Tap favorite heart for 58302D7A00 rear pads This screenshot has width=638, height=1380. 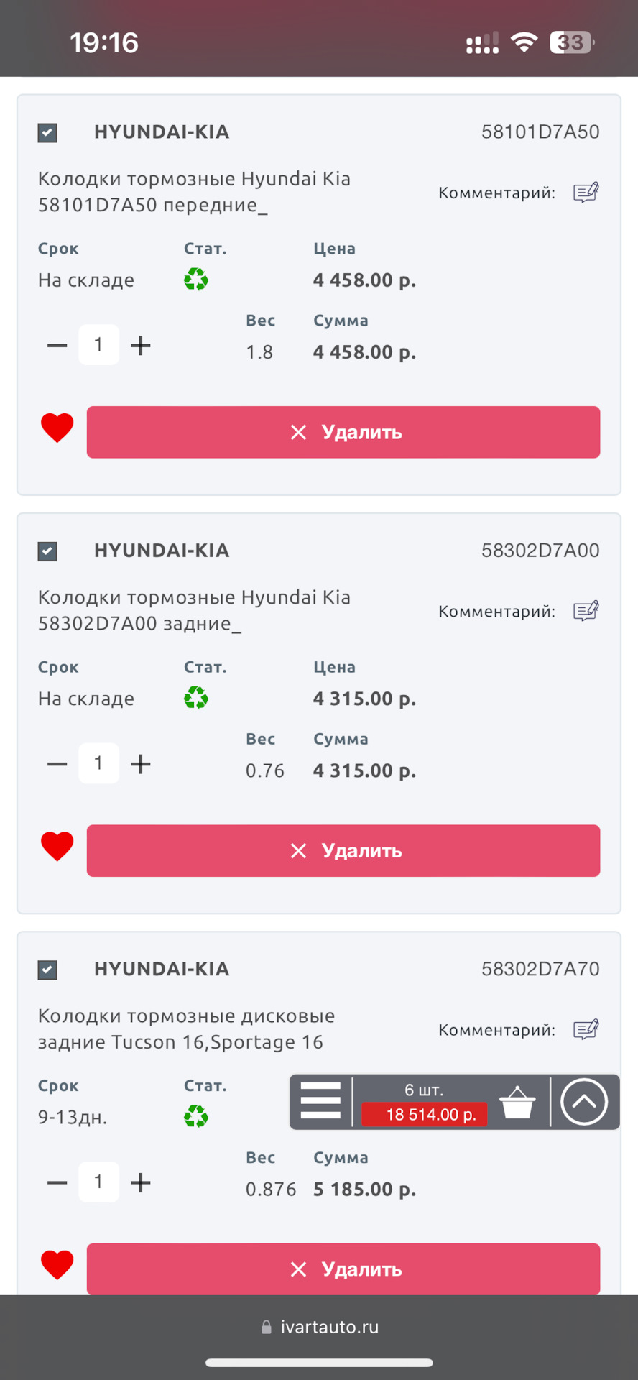coord(57,847)
